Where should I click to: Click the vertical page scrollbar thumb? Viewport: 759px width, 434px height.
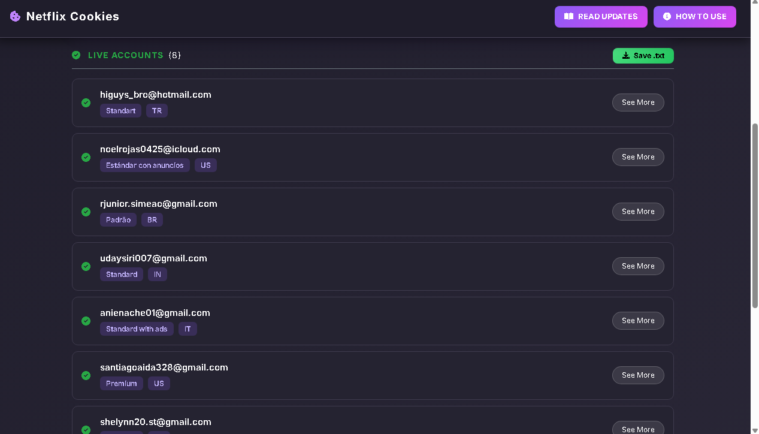[755, 216]
